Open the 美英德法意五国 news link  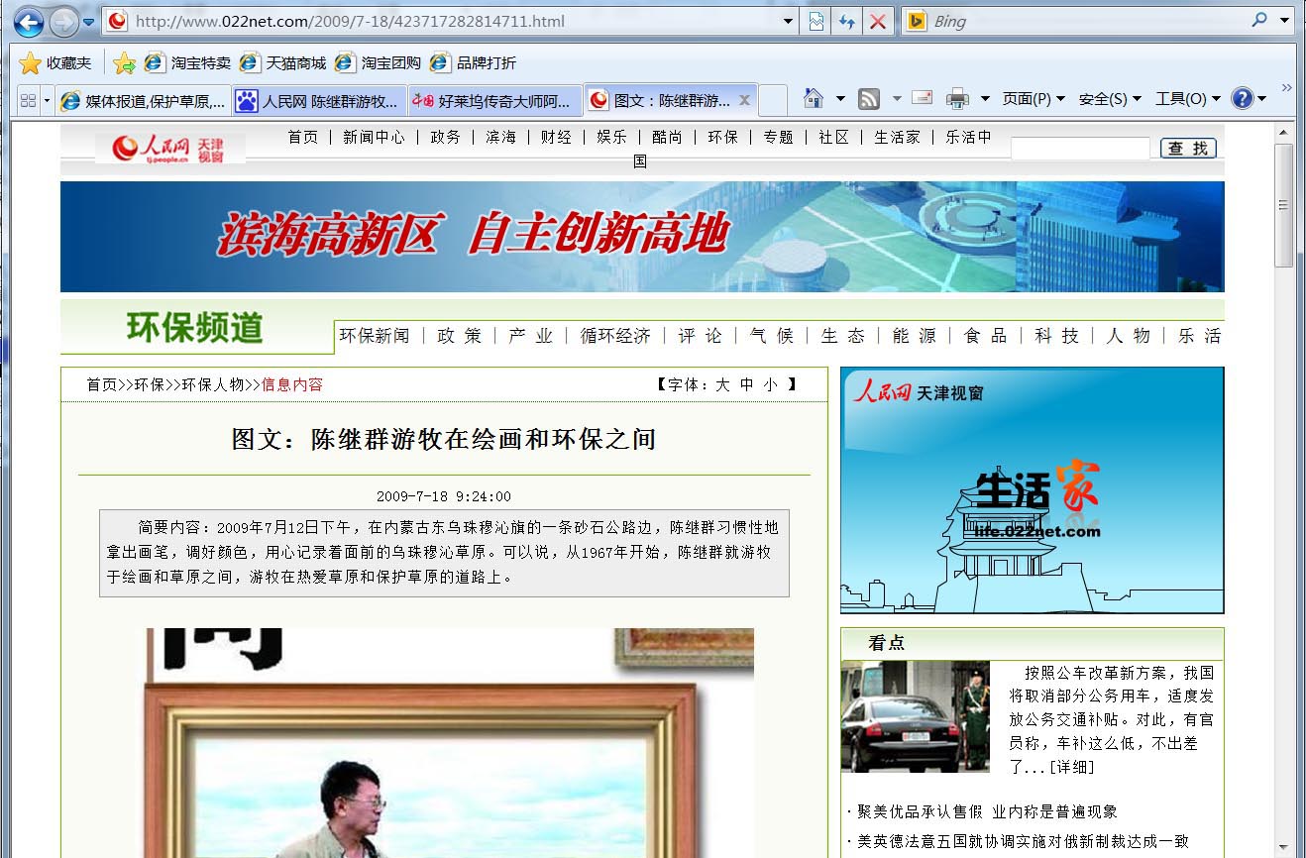pos(1023,842)
